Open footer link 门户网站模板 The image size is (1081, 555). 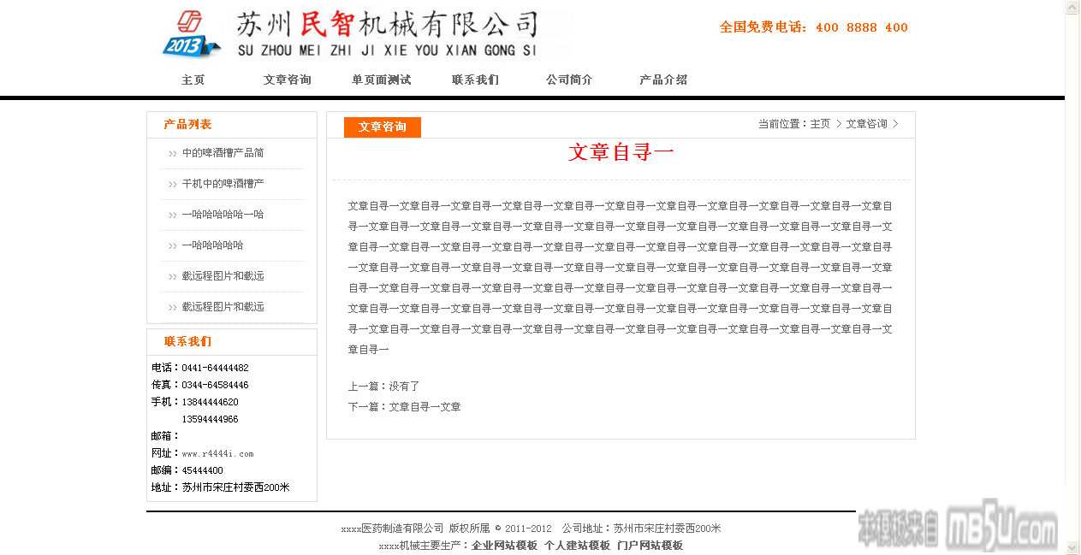tap(650, 546)
